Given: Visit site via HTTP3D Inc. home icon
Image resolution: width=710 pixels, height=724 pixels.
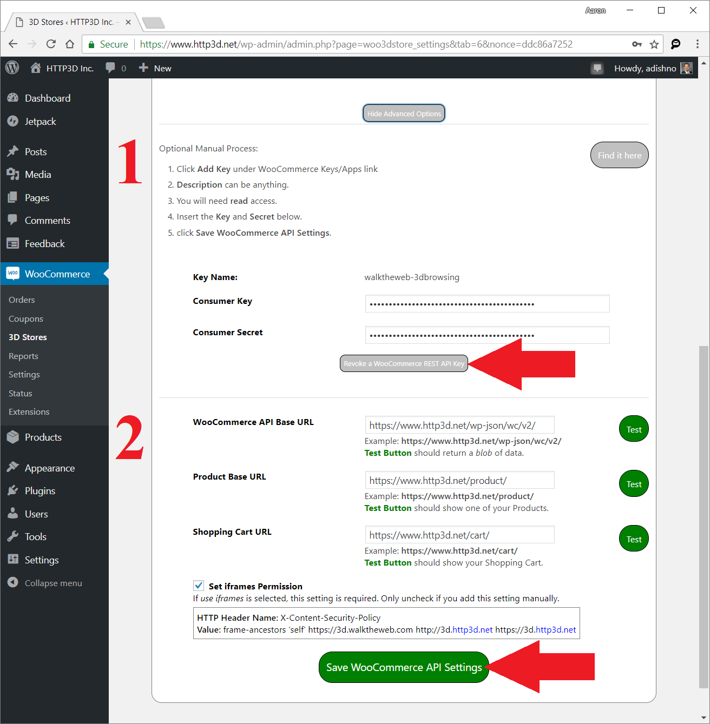Looking at the screenshot, I should click(36, 68).
